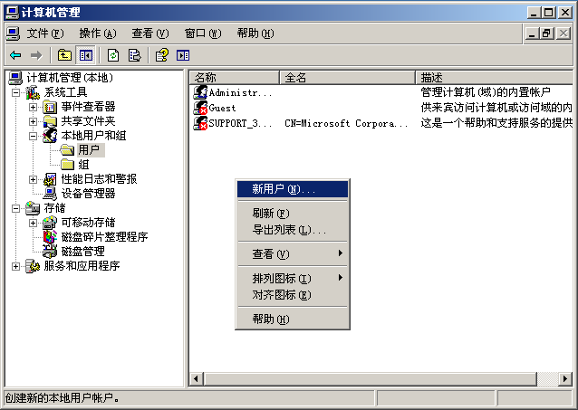Select 帮助(H) in the context menu

293,319
